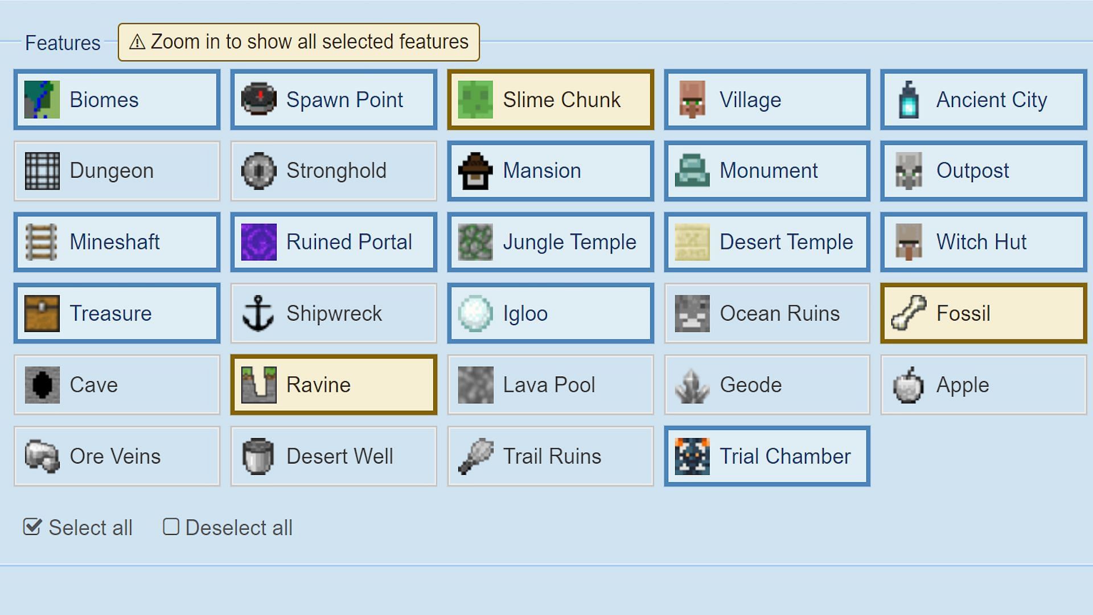Click the Ravine feature icon
Image resolution: width=1093 pixels, height=615 pixels.
tap(258, 384)
